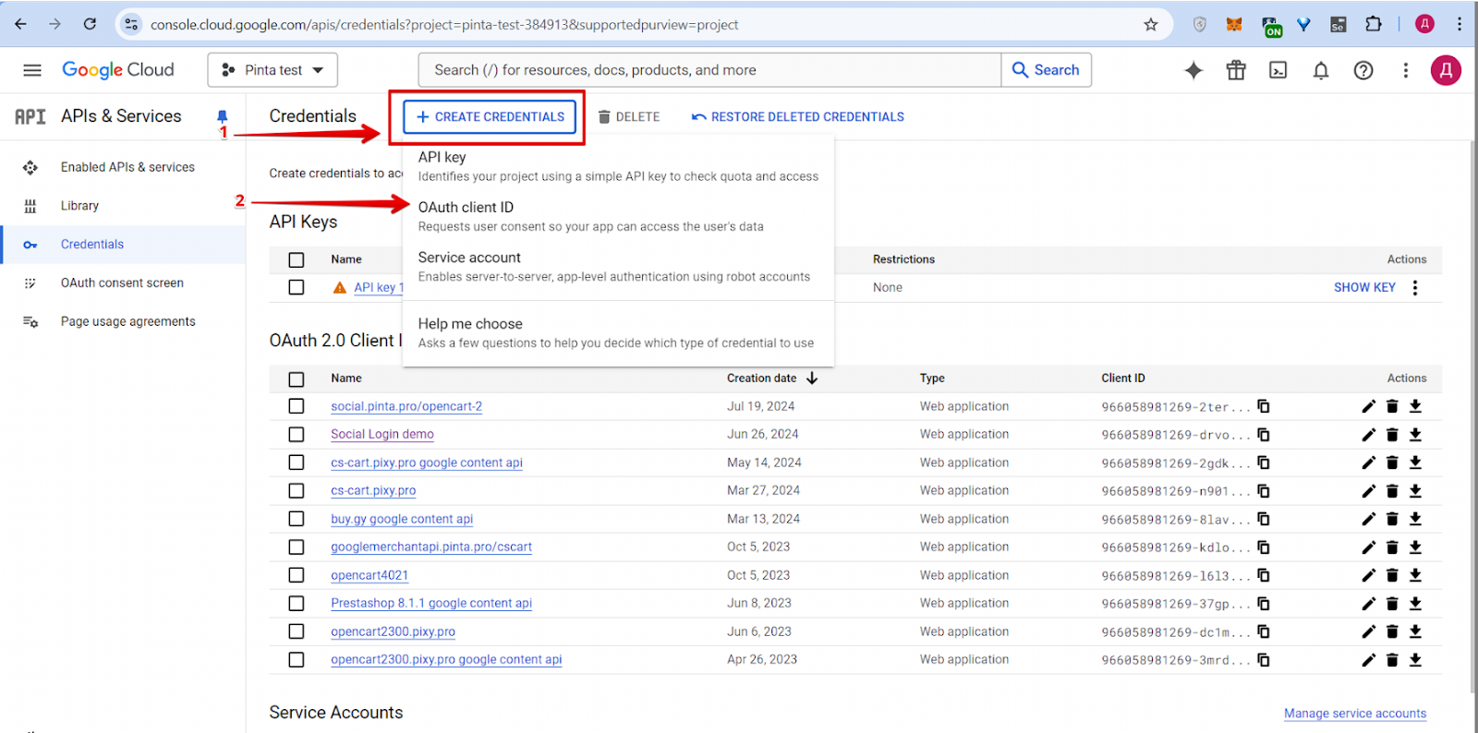
Task: Open the browser three-dot menu
Action: click(1460, 25)
